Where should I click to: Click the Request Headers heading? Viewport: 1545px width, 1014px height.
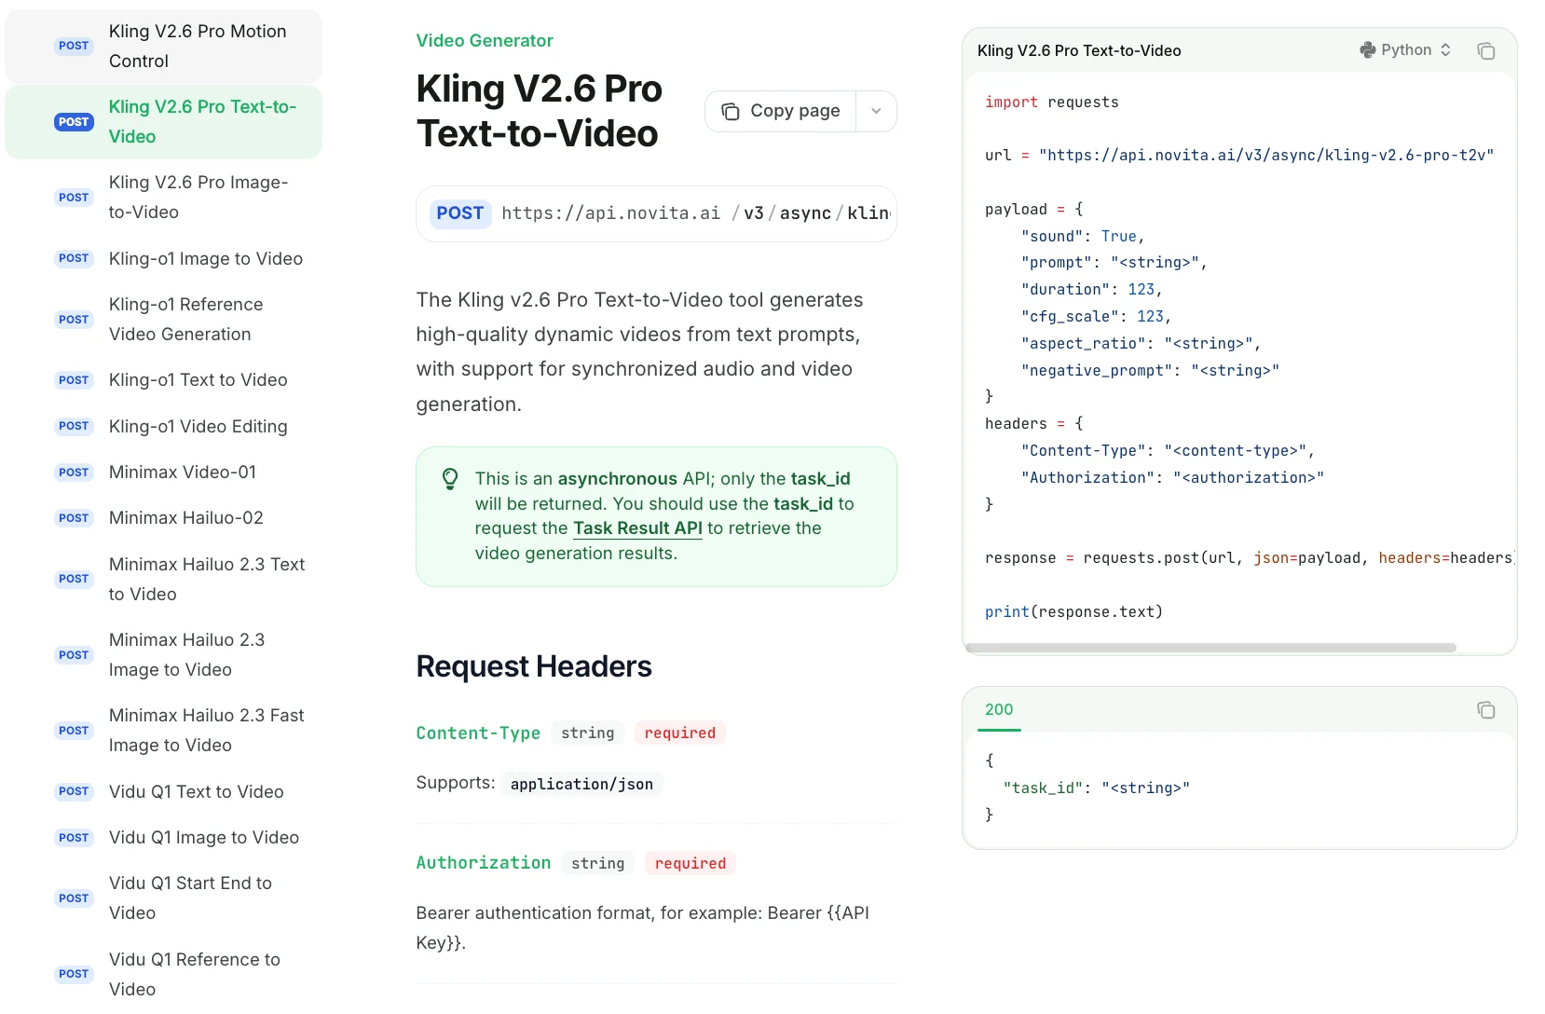534,667
